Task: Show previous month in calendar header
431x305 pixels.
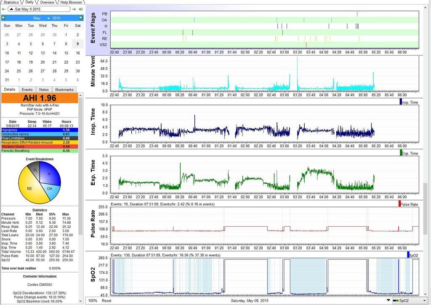Action: point(3,18)
